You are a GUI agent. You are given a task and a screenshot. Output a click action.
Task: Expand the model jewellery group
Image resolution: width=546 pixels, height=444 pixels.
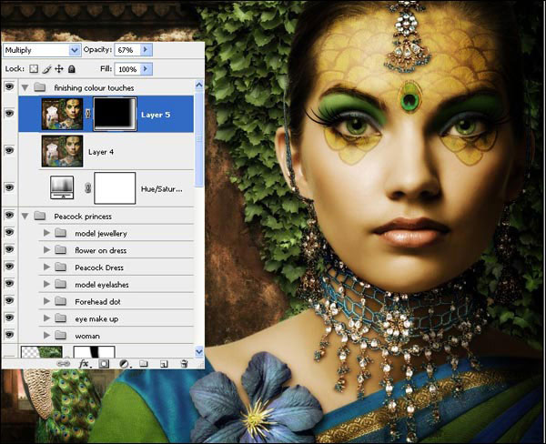pyautogui.click(x=46, y=233)
